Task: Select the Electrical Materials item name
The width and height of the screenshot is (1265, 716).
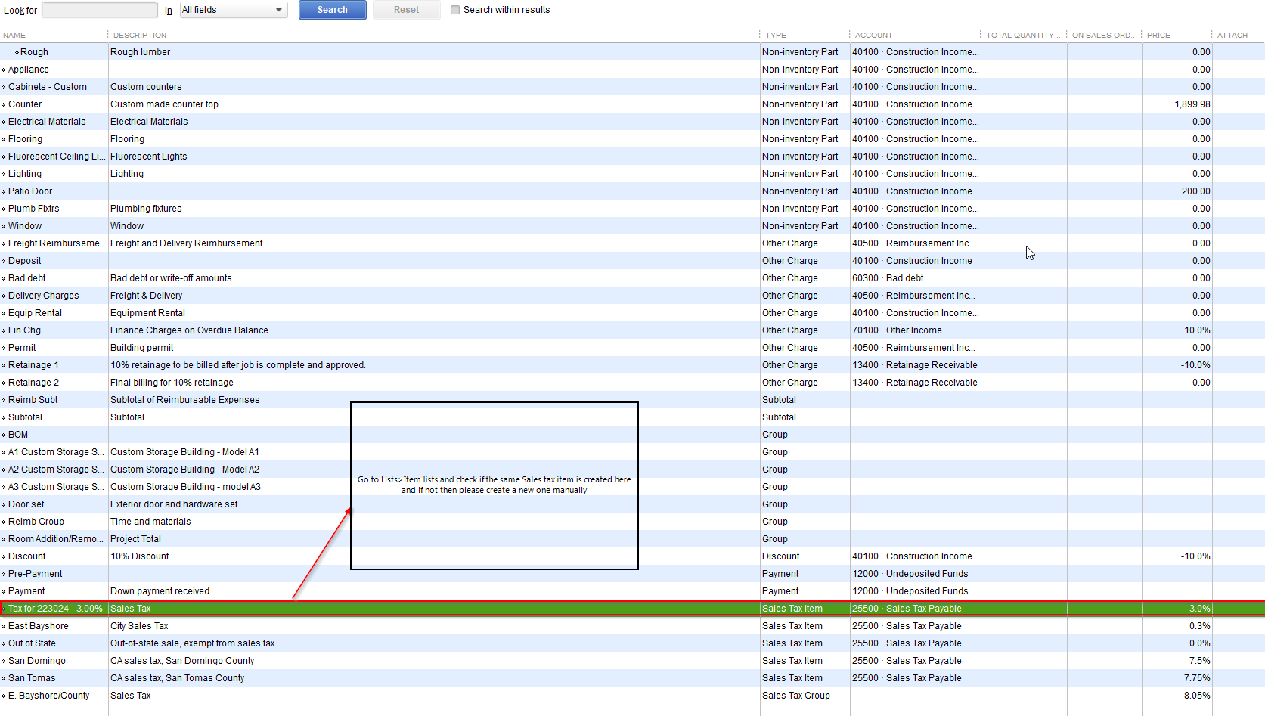Action: (47, 122)
